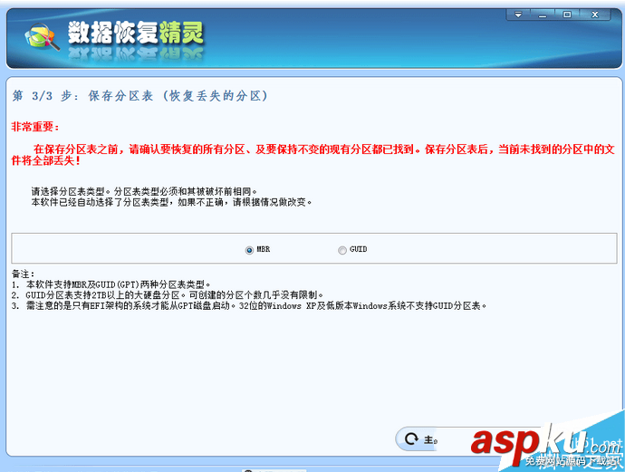Click note 1 about MBR及GUID(GPT) support
This screenshot has width=625, height=472.
(x=111, y=284)
